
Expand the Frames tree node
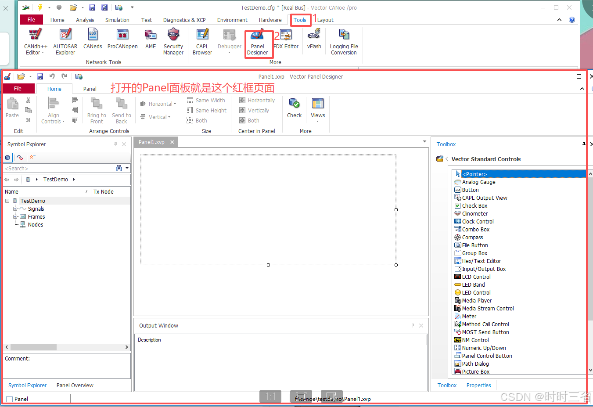pos(15,217)
